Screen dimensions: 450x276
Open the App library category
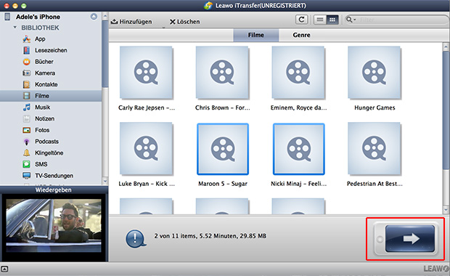(40, 38)
